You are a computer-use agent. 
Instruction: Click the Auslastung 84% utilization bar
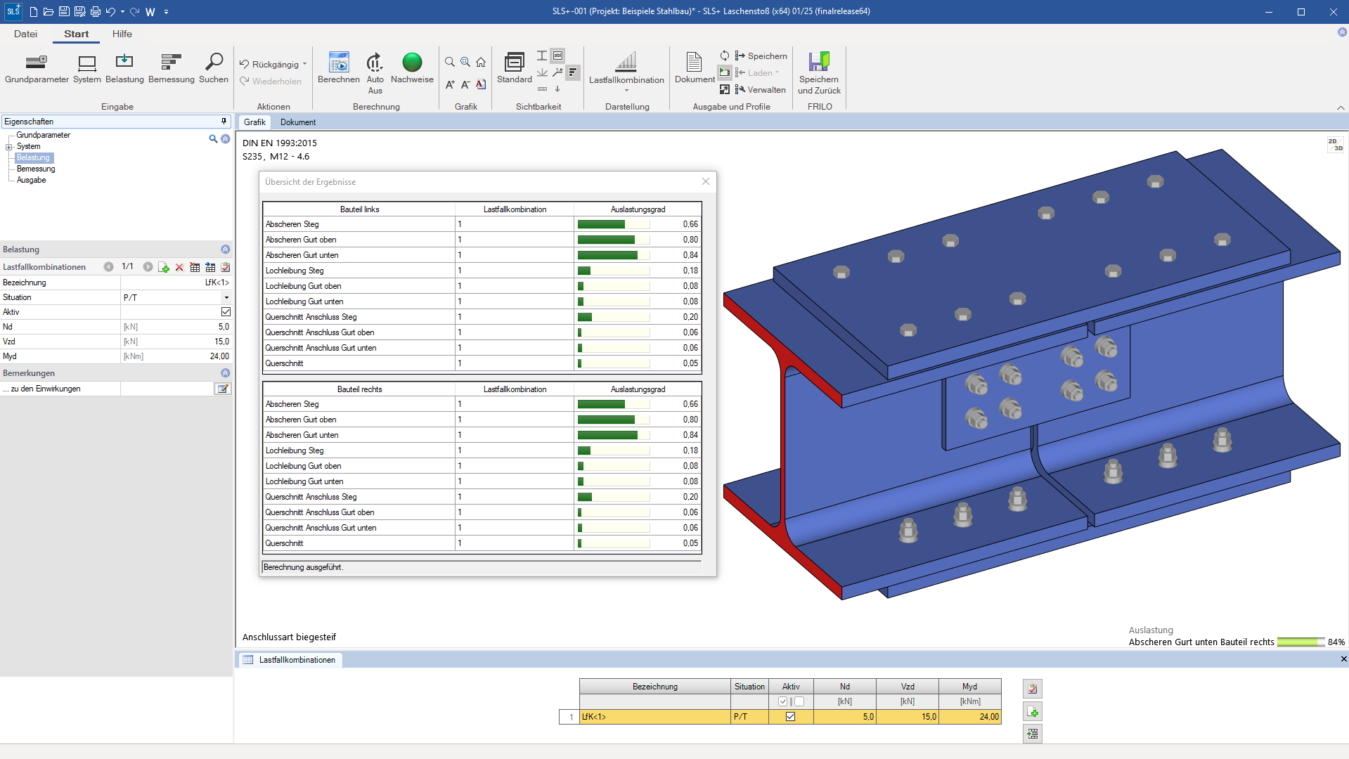[1300, 642]
